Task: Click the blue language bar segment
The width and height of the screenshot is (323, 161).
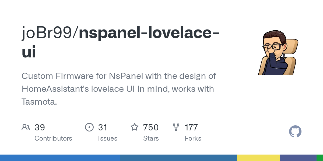Action: click(60, 158)
